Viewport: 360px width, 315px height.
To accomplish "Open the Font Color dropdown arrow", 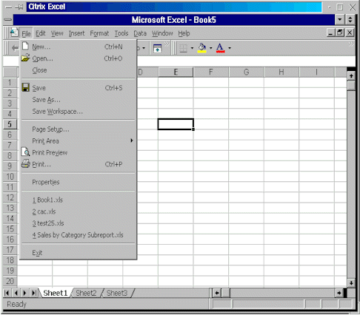I will tap(230, 48).
